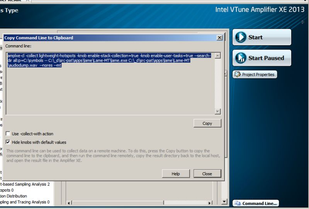Click the Start Paused pause icon

[241, 58]
